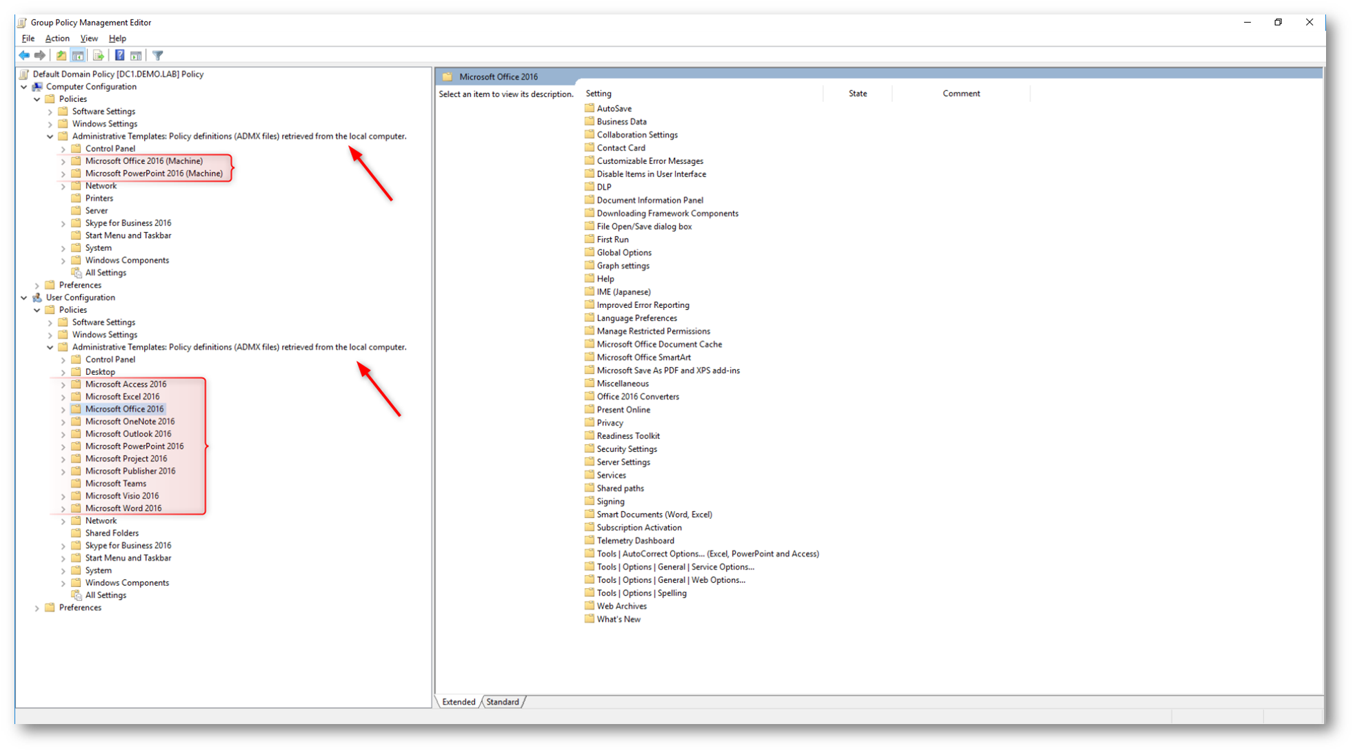This screenshot has width=1355, height=753.
Task: Collapse the User Configuration node
Action: pos(24,298)
